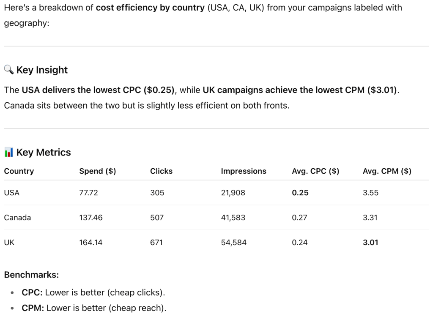Image resolution: width=433 pixels, height=322 pixels.
Task: Click the bold "cost efficiency by country" text
Action: (150, 8)
